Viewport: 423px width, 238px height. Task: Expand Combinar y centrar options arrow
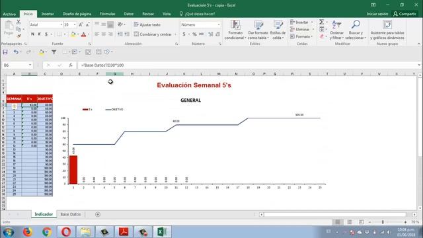tap(175, 34)
